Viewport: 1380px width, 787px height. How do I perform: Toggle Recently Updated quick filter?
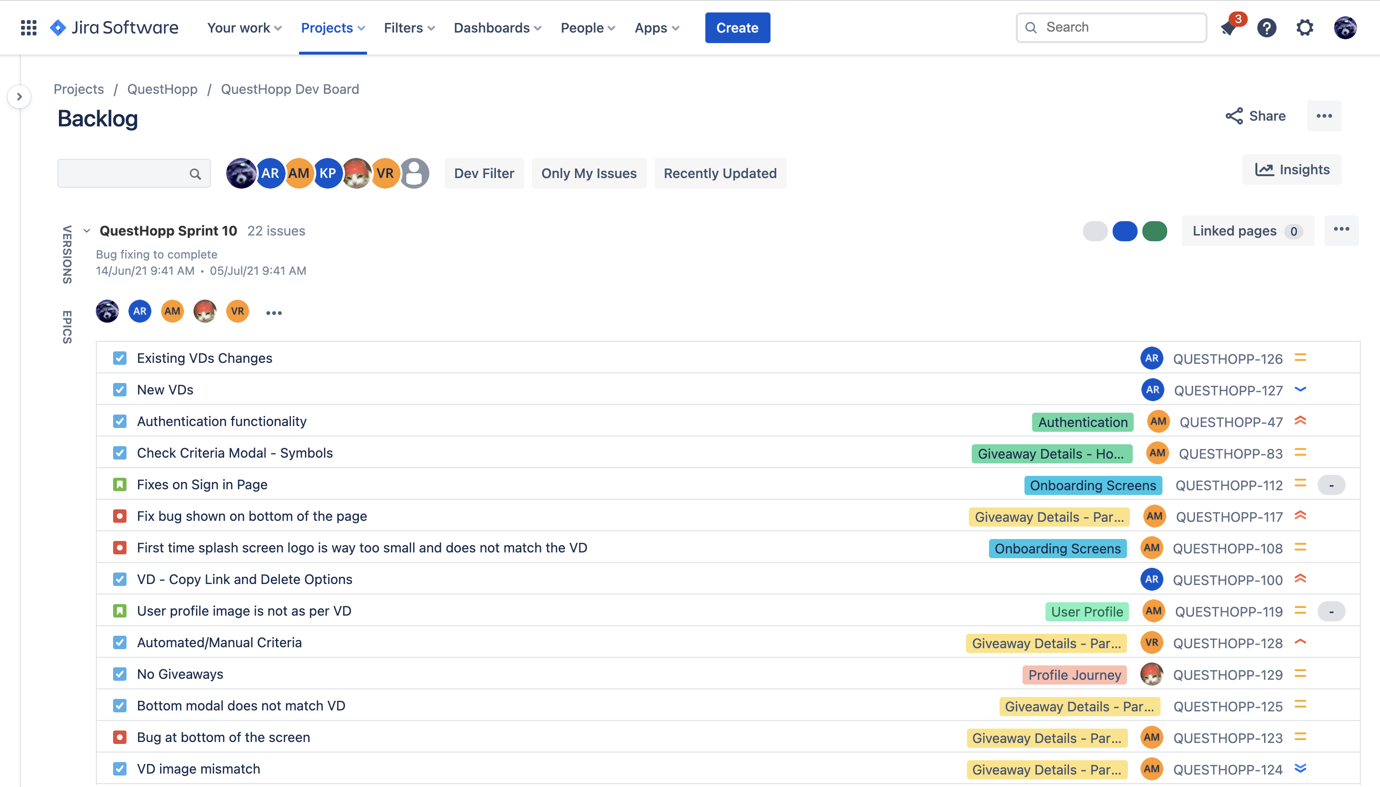tap(720, 173)
